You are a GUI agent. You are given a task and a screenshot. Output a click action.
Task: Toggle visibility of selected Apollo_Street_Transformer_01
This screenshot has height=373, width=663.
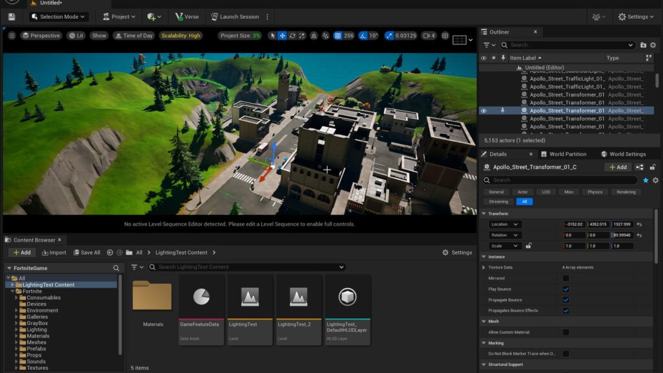point(484,111)
